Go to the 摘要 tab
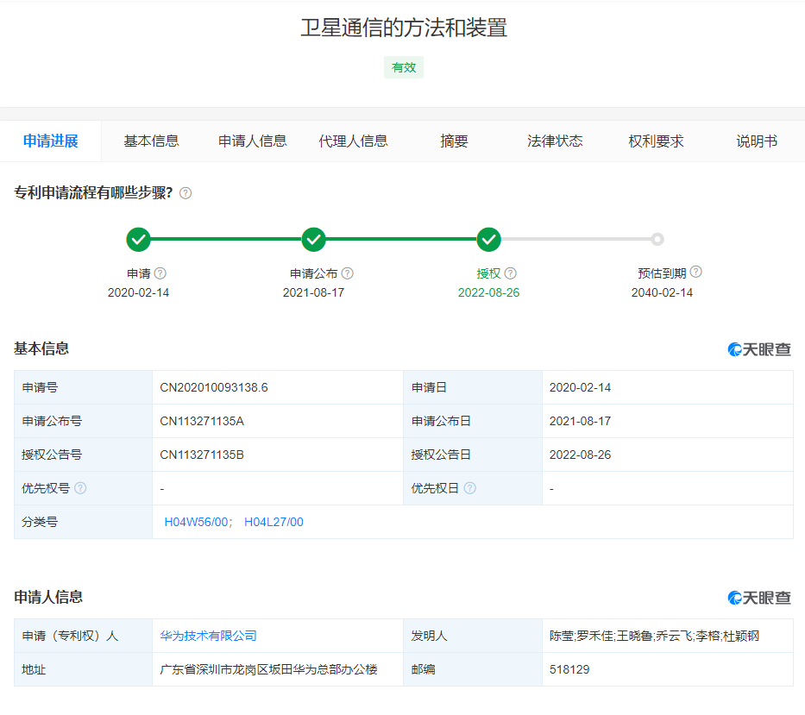The image size is (805, 715). coord(454,141)
